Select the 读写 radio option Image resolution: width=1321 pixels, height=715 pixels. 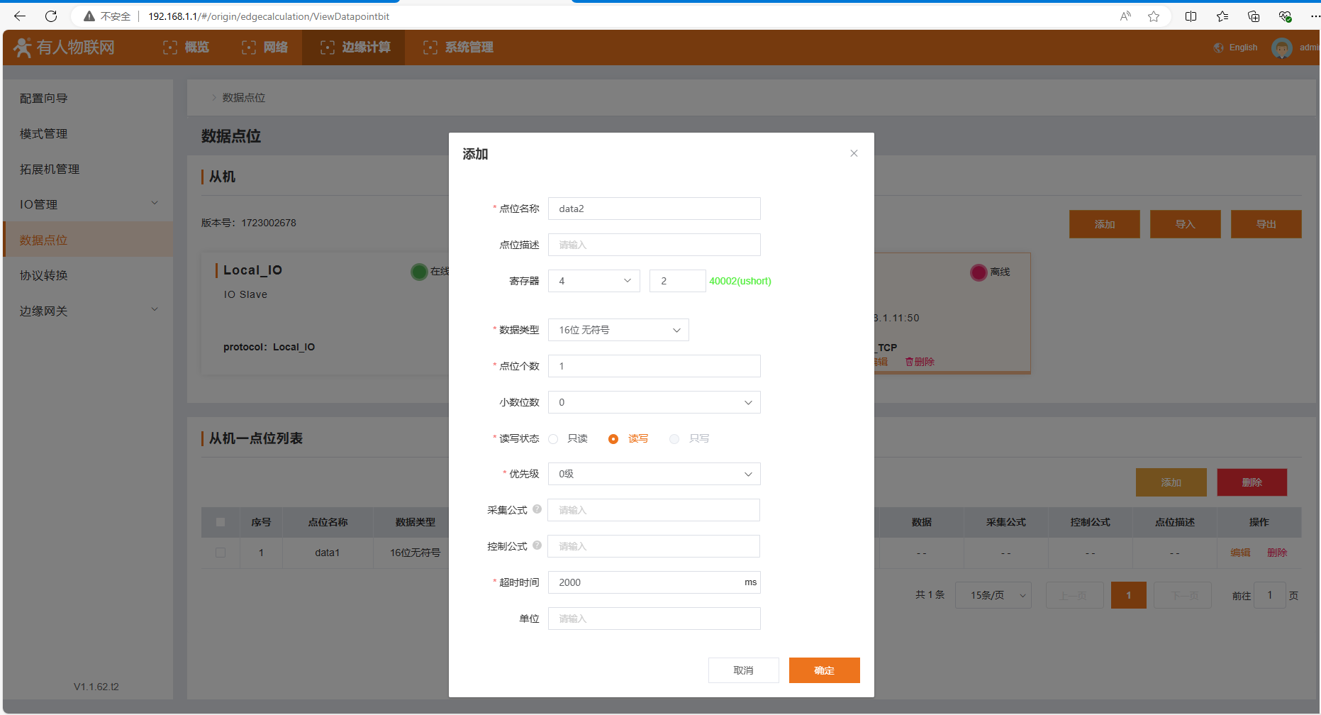[x=613, y=439]
